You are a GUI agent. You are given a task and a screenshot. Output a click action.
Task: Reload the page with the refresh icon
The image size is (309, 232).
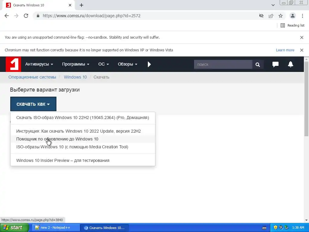(x=26, y=16)
